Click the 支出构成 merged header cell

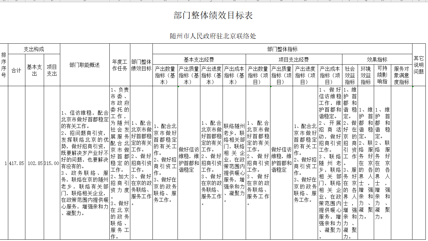(34, 49)
